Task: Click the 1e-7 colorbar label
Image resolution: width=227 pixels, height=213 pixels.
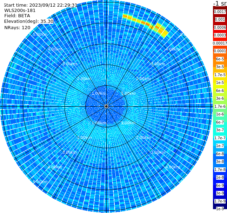Action: tap(220, 146)
